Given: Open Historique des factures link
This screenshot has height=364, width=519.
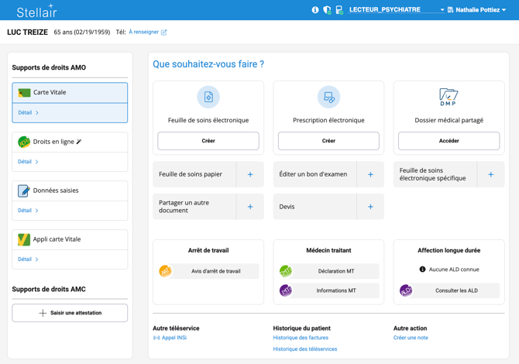Looking at the screenshot, I should point(301,338).
